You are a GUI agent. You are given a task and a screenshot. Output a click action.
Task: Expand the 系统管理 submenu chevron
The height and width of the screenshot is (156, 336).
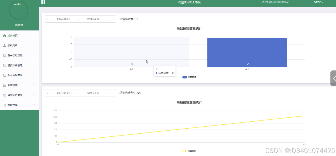click(x=34, y=85)
